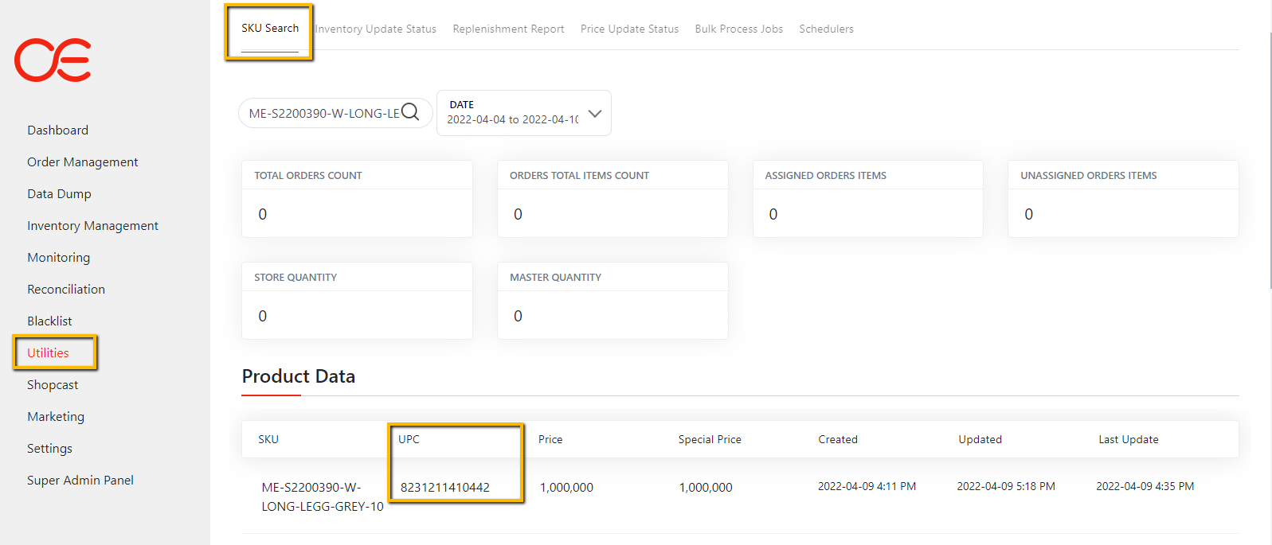Screen dimensions: 1272x545
Task: Click the vertical scrollbar on the right
Action: 1266,159
